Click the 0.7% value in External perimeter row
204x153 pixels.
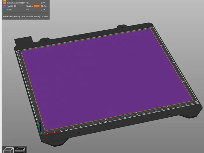tap(43, 3)
